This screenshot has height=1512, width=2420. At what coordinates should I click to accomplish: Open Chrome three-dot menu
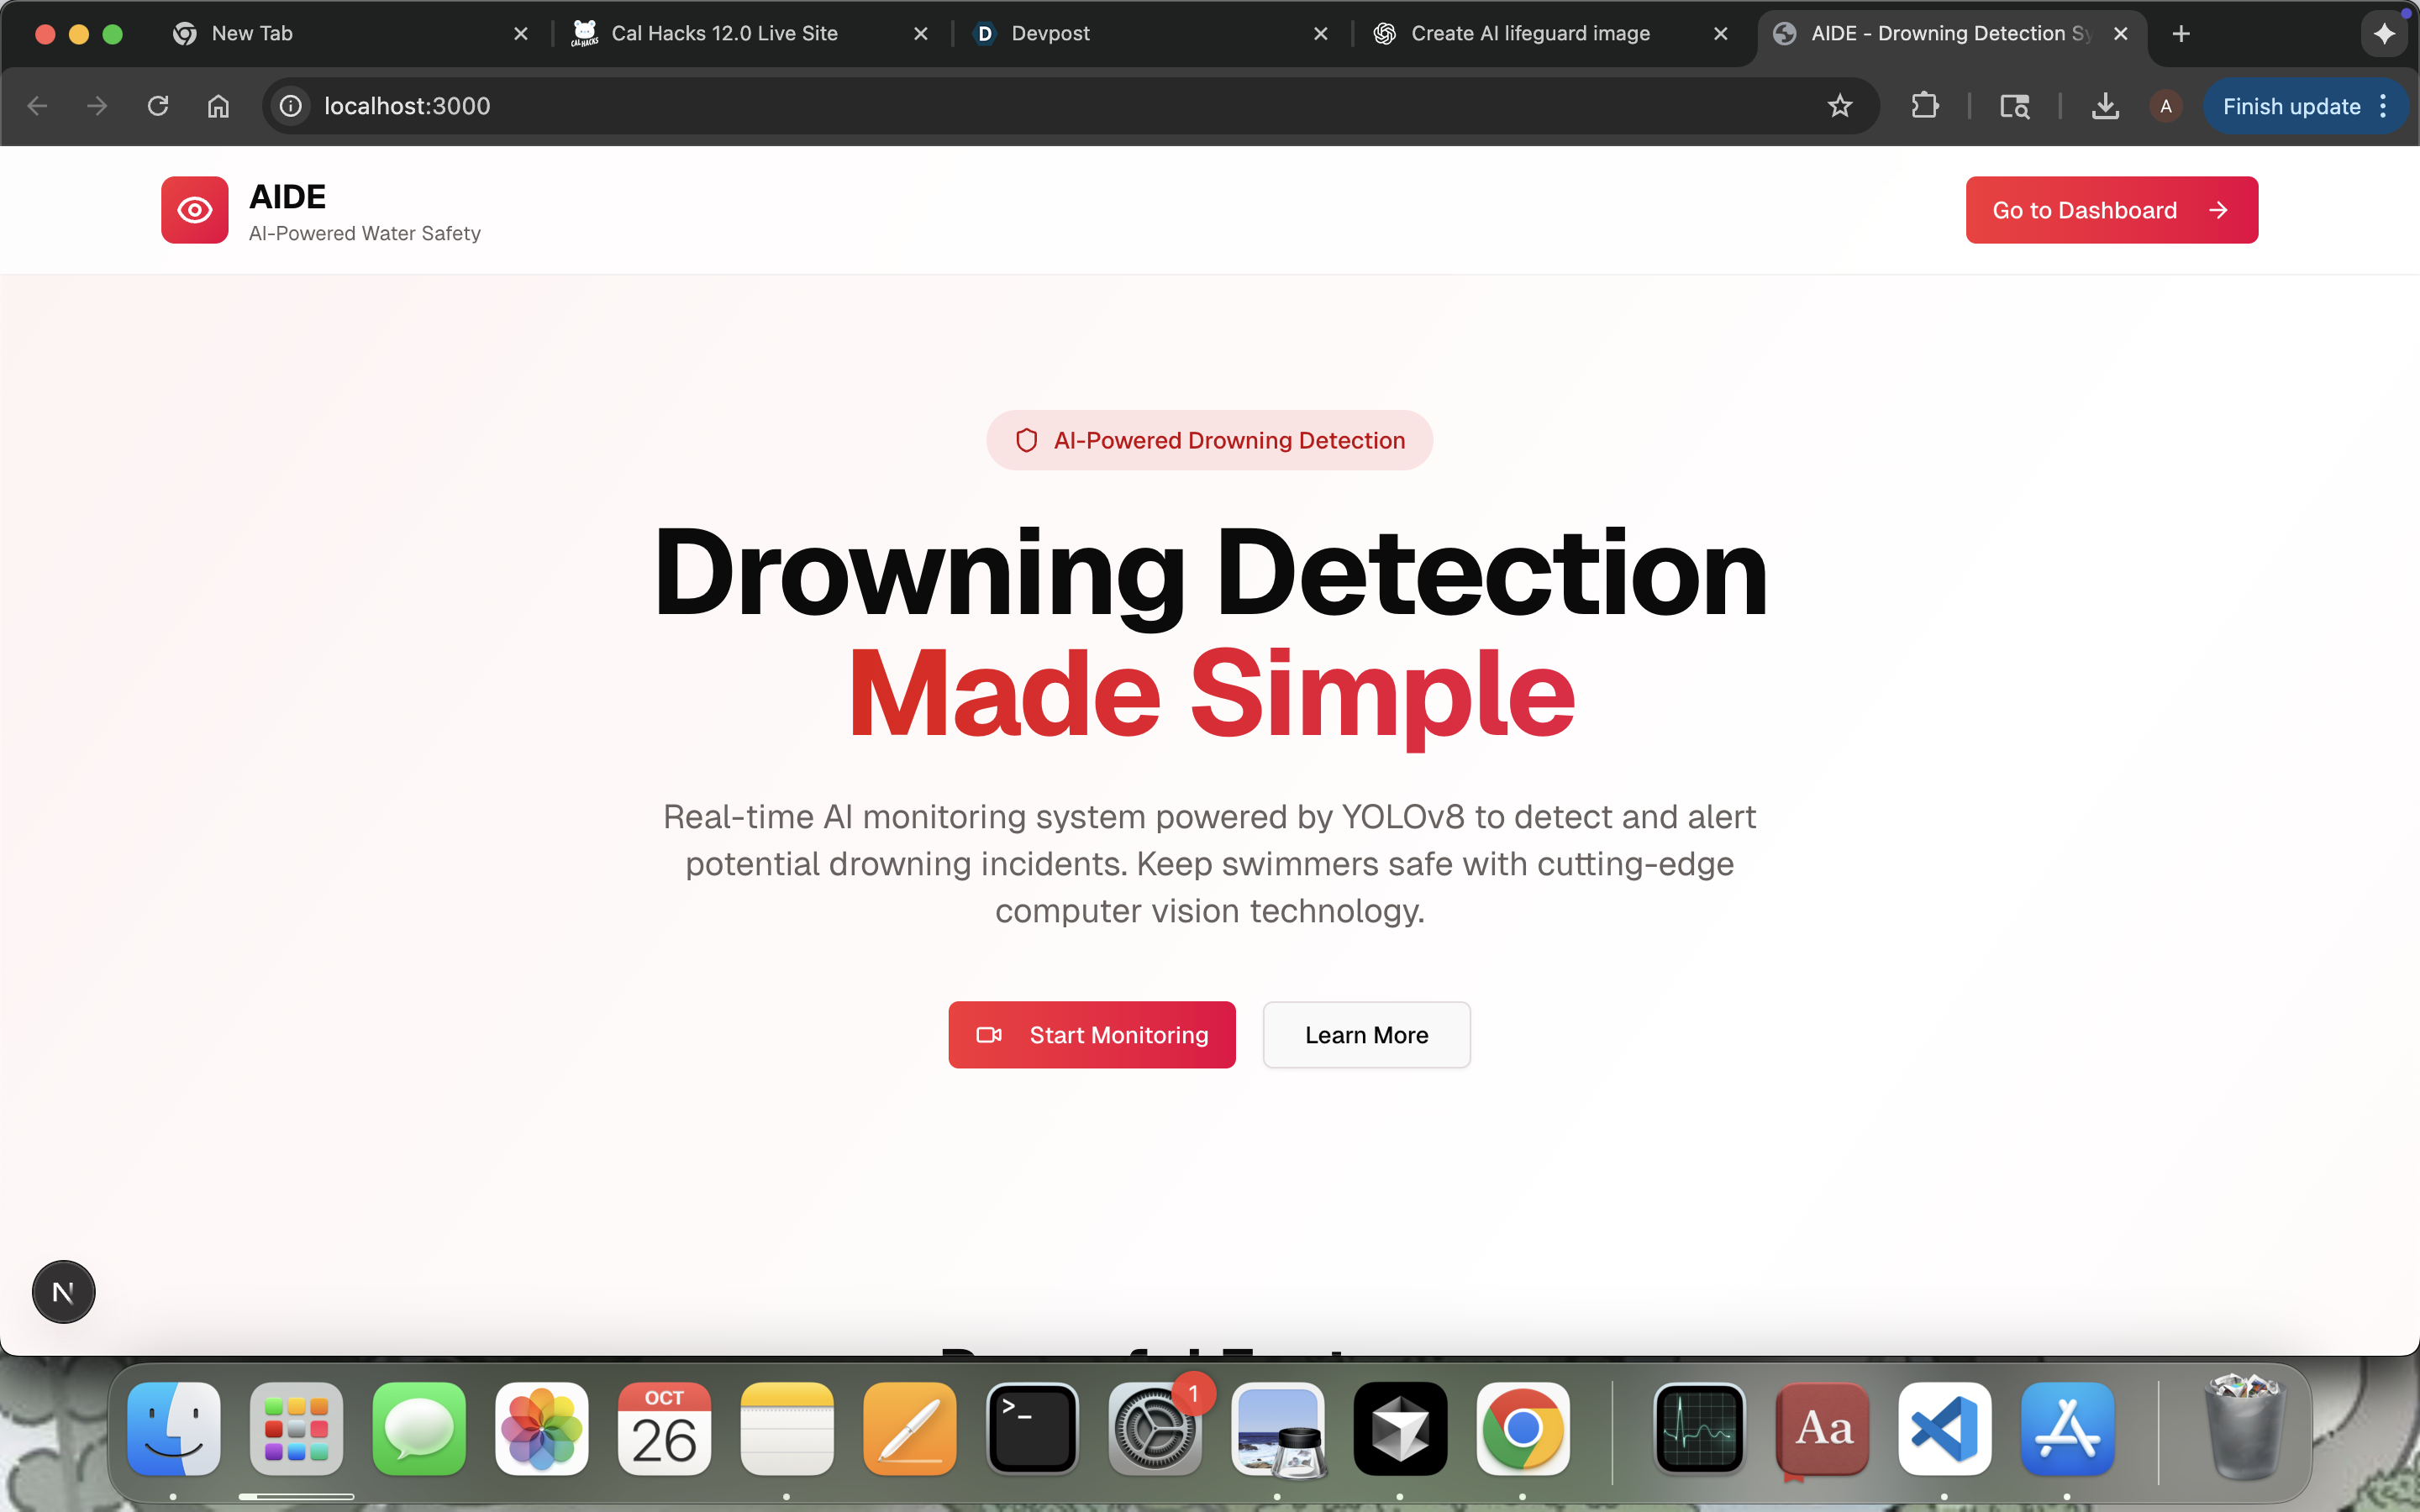pos(2384,106)
